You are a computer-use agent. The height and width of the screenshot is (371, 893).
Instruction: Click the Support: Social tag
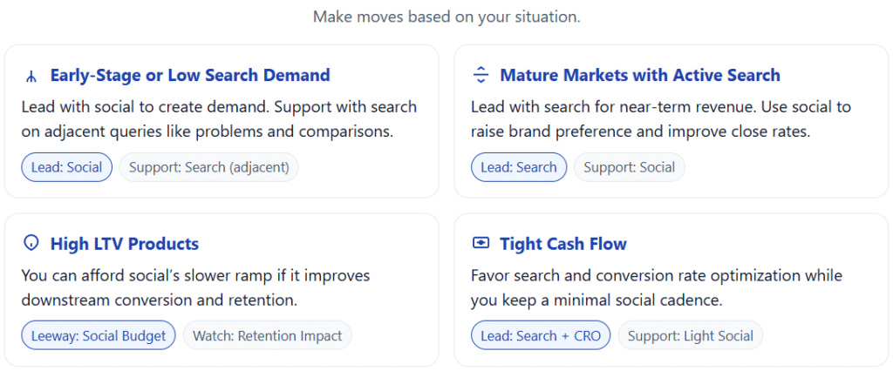[x=629, y=167]
